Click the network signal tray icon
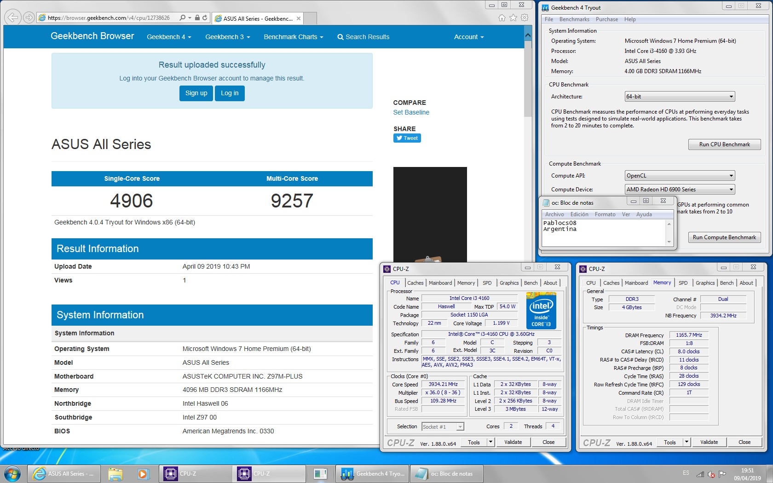773x483 pixels. pos(700,474)
